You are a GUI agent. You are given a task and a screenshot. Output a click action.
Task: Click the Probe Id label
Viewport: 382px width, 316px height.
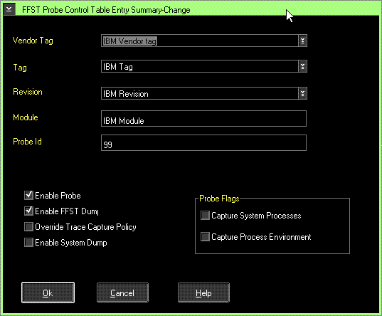pos(27,142)
